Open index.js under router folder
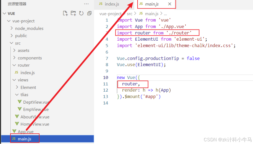This screenshot has height=144, width=253. tap(25, 72)
